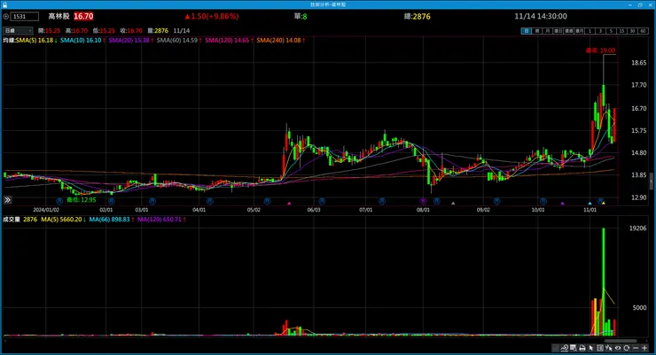Click the SMA(120) 14.65 legend entry

point(229,40)
